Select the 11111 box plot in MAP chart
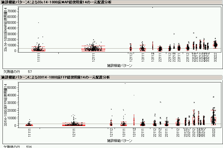The width and height of the screenshot is (223, 148). click(38, 50)
